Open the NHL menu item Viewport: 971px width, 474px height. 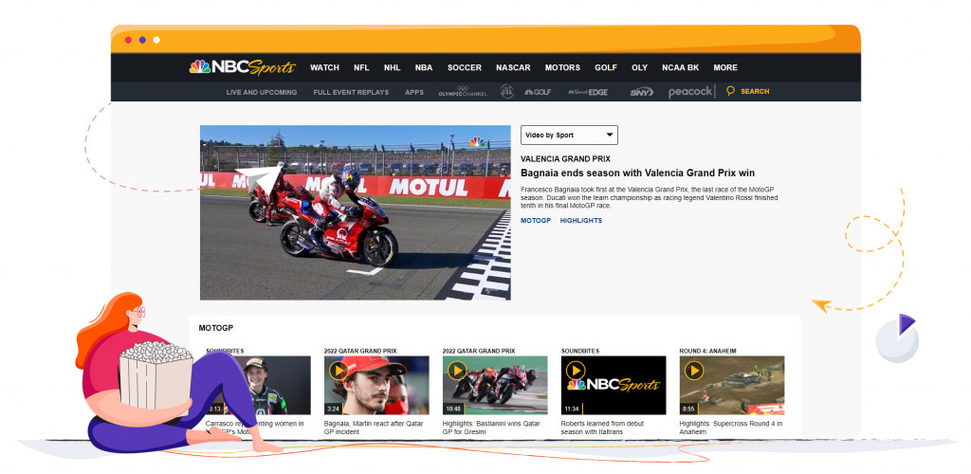(392, 67)
